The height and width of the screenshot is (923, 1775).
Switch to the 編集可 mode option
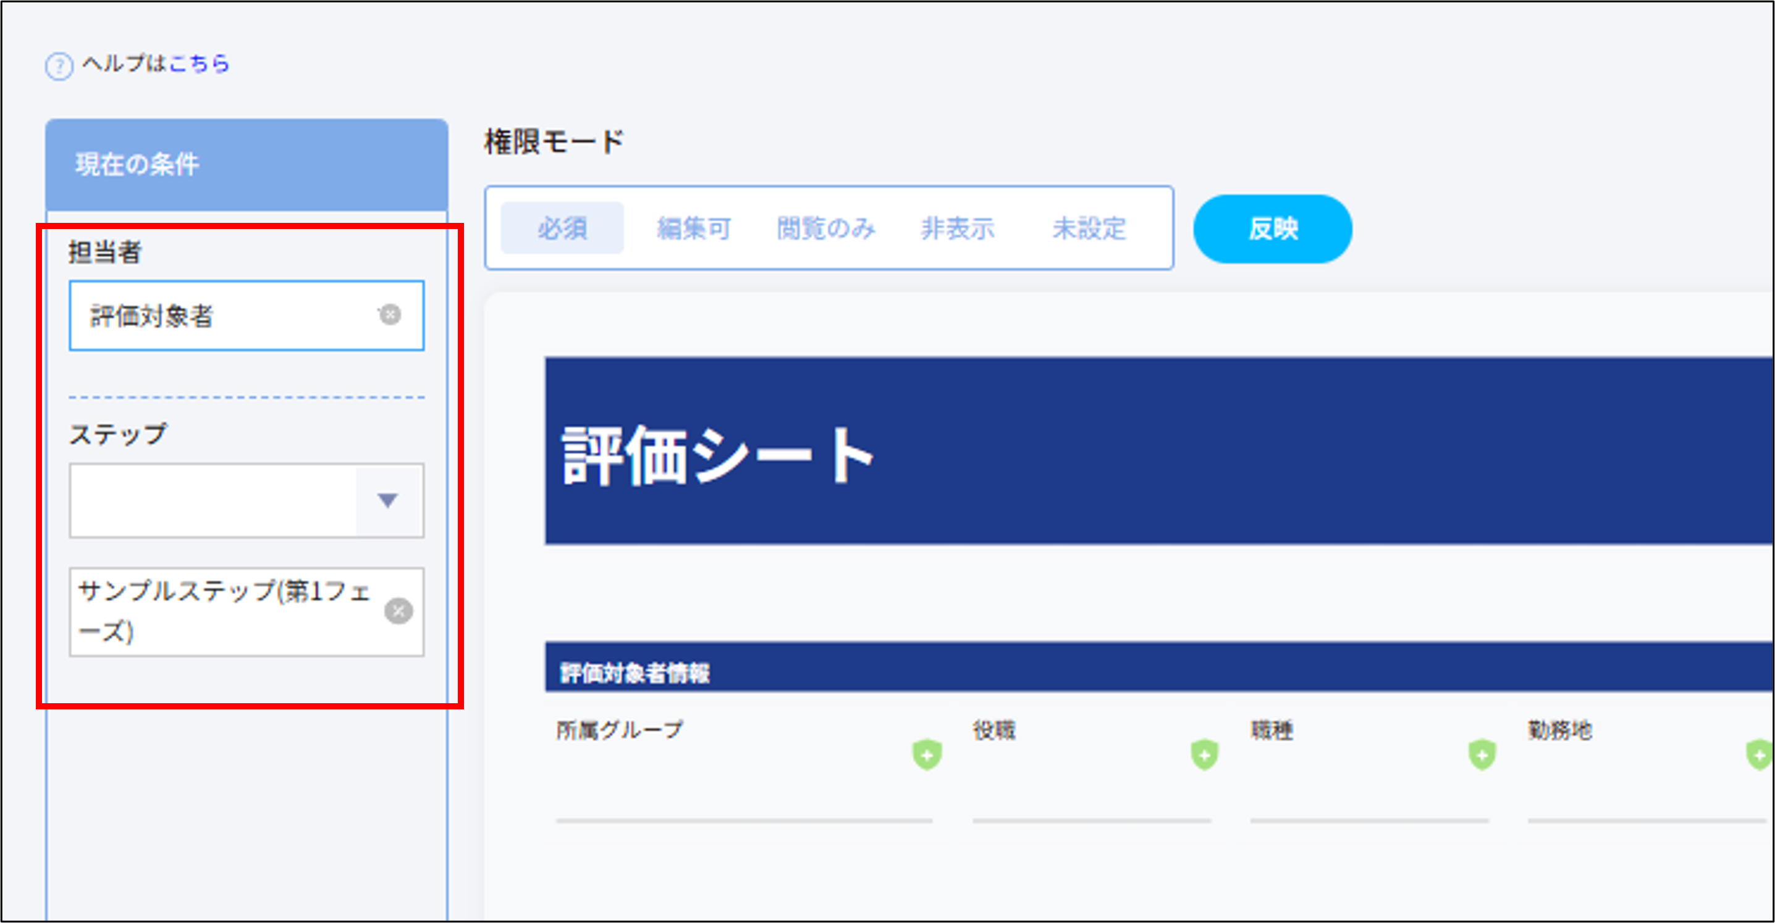pos(694,228)
